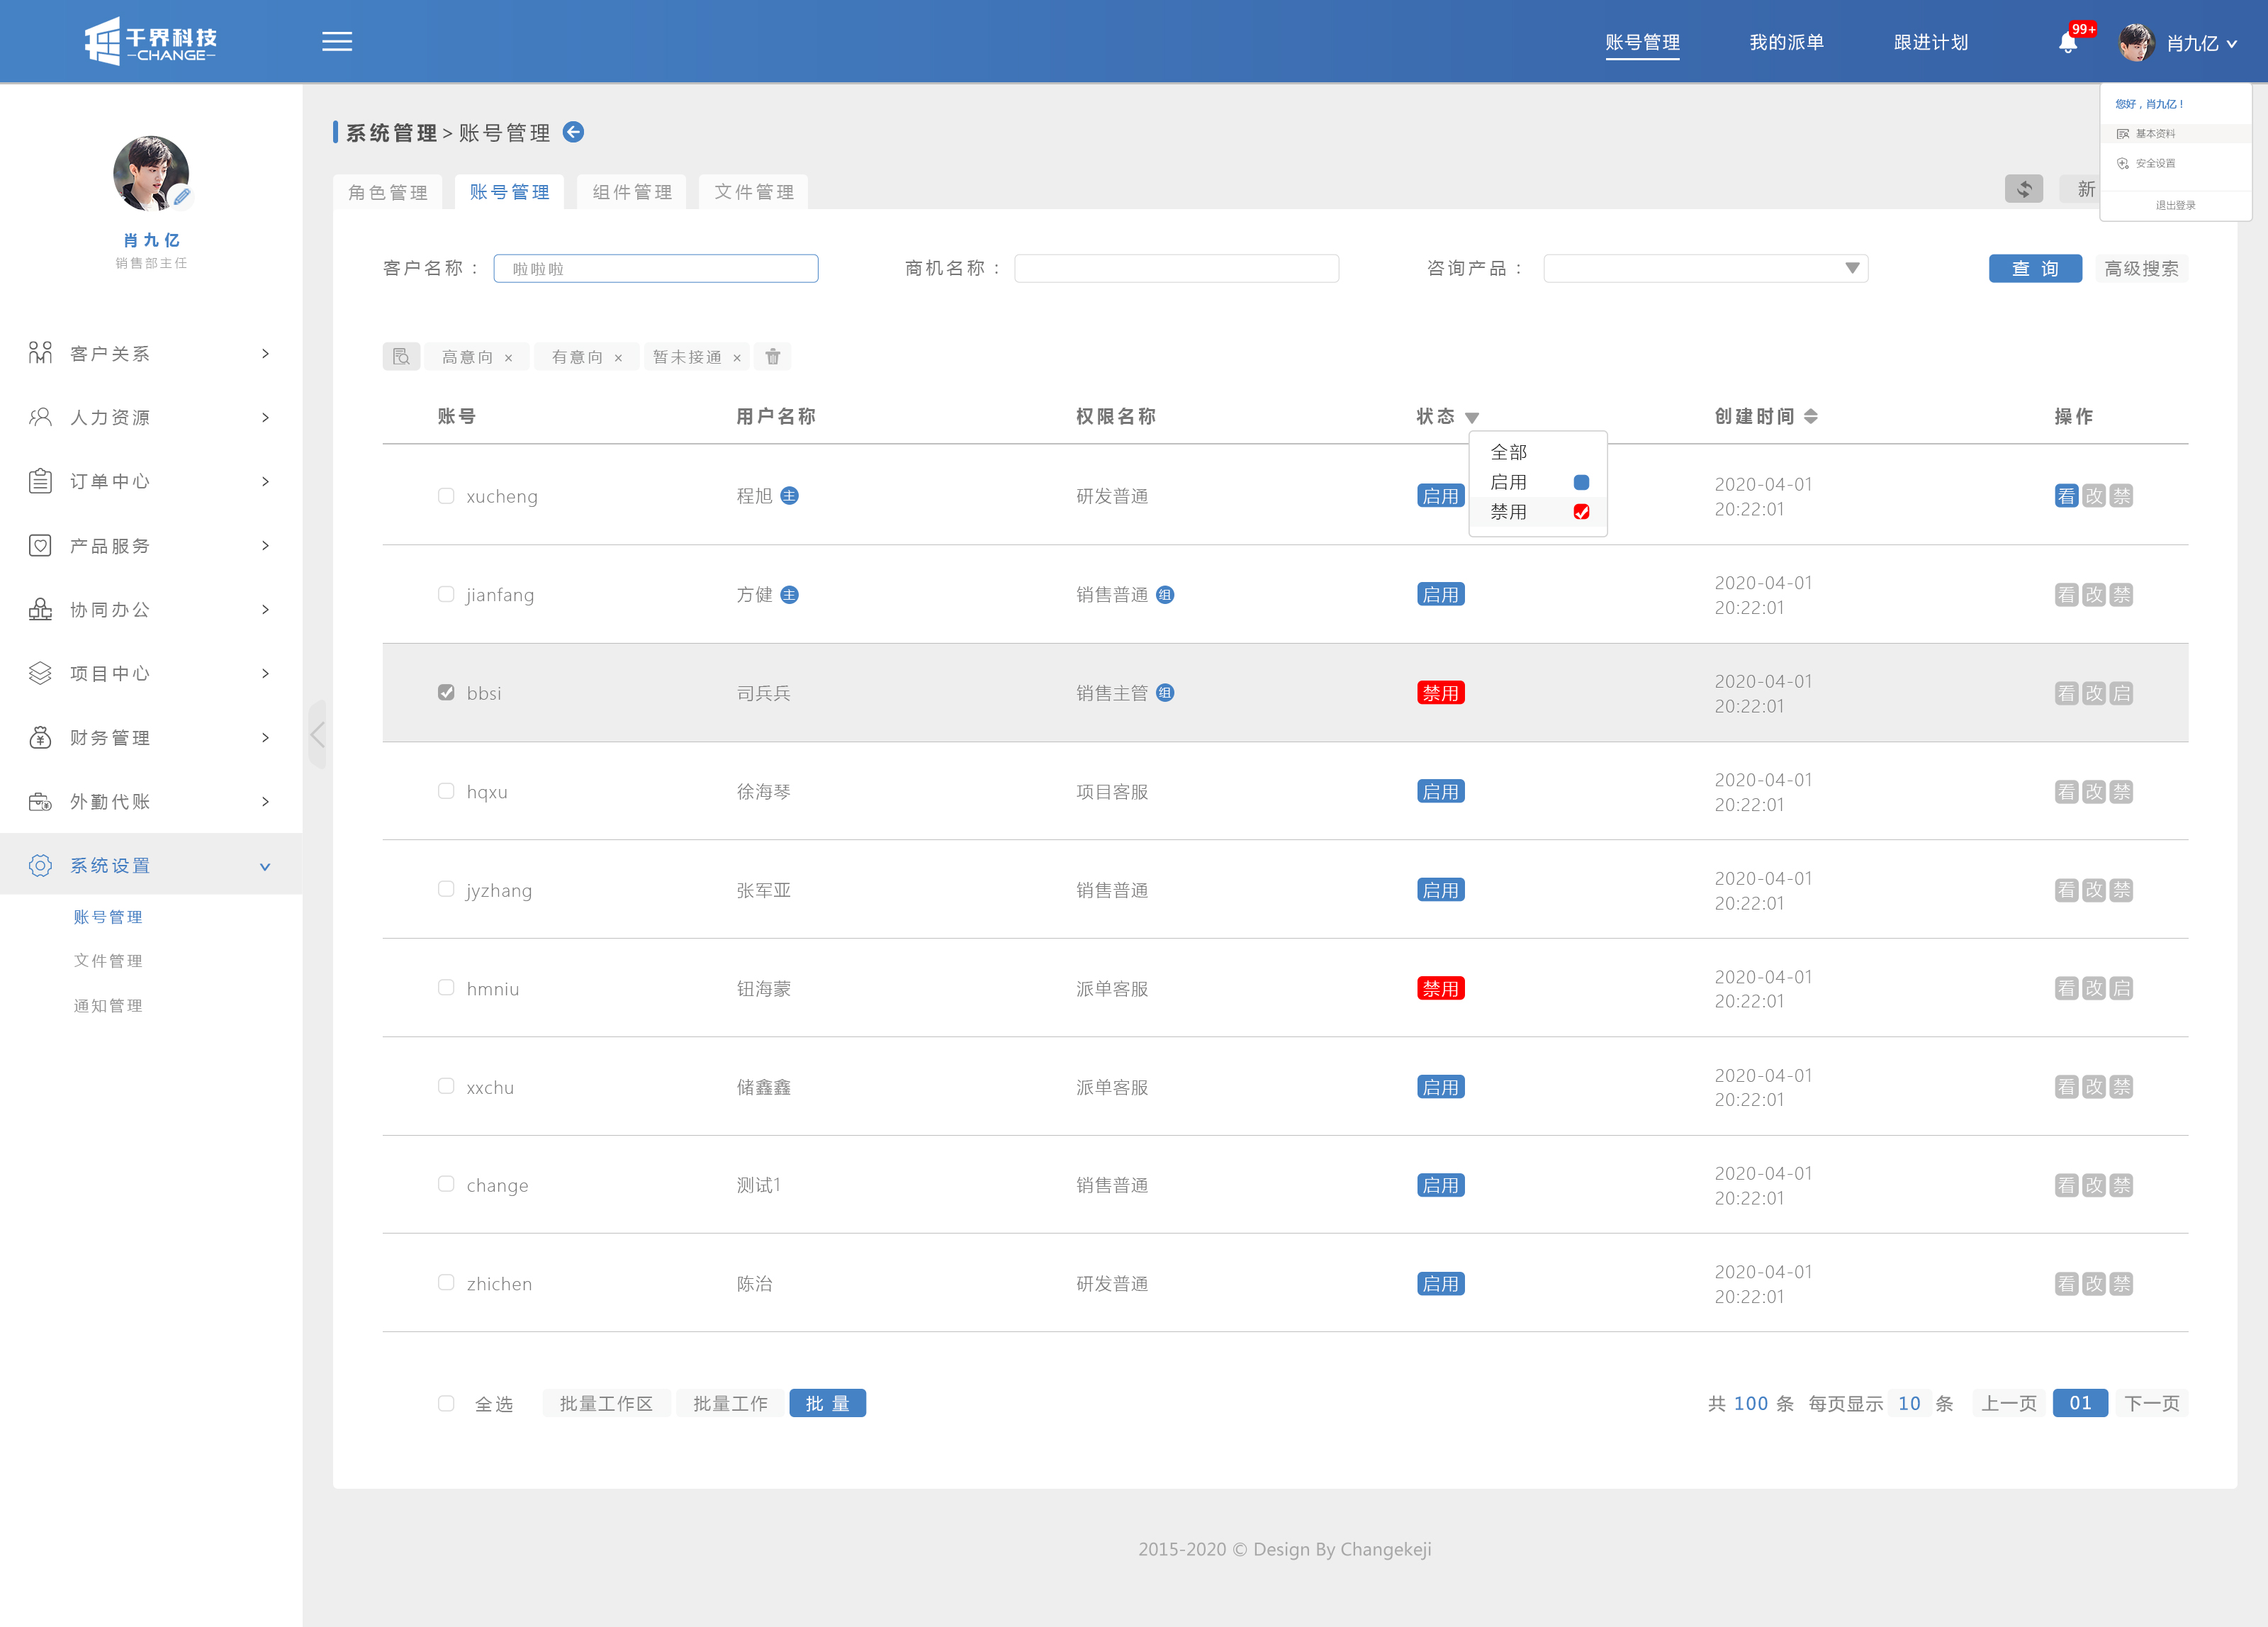Image resolution: width=2268 pixels, height=1627 pixels.
Task: Click the 高级搜索 button
Action: 2141,268
